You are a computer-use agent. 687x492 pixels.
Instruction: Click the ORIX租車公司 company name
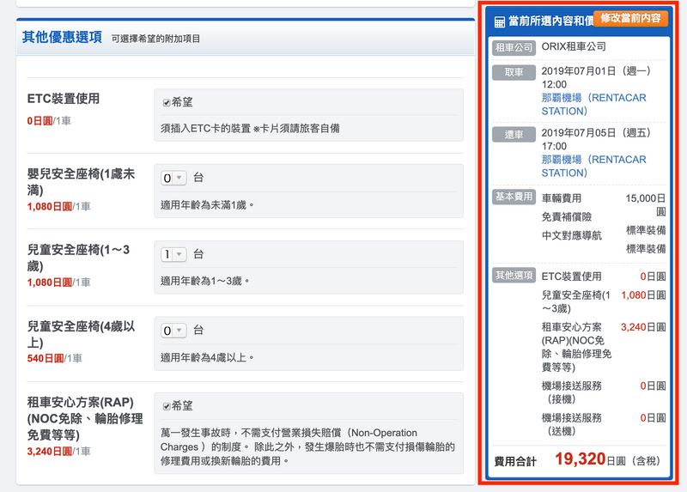574,46
